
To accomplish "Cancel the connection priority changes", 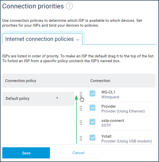I will pos(78,153).
